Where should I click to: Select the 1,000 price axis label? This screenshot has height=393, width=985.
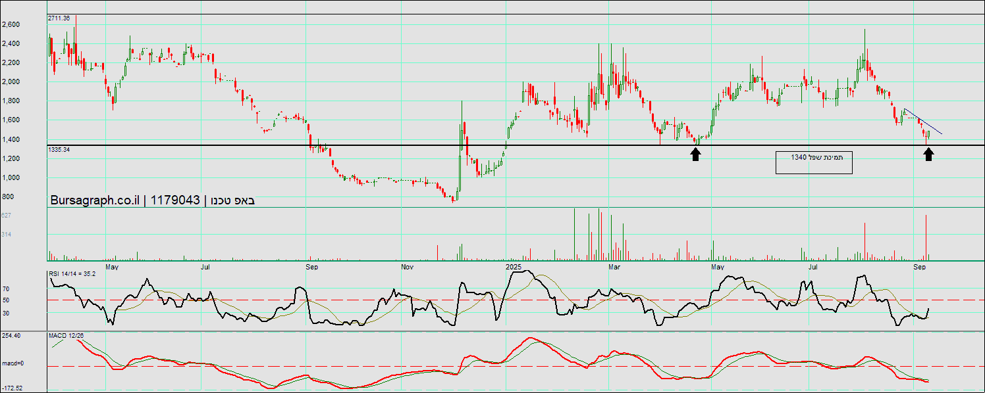(x=11, y=178)
